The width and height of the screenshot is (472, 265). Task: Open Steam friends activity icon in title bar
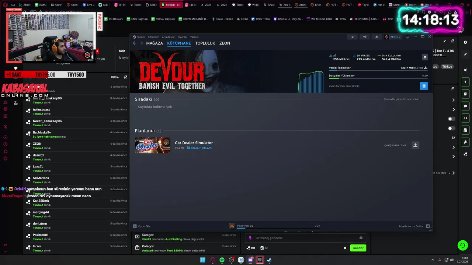[x=352, y=37]
